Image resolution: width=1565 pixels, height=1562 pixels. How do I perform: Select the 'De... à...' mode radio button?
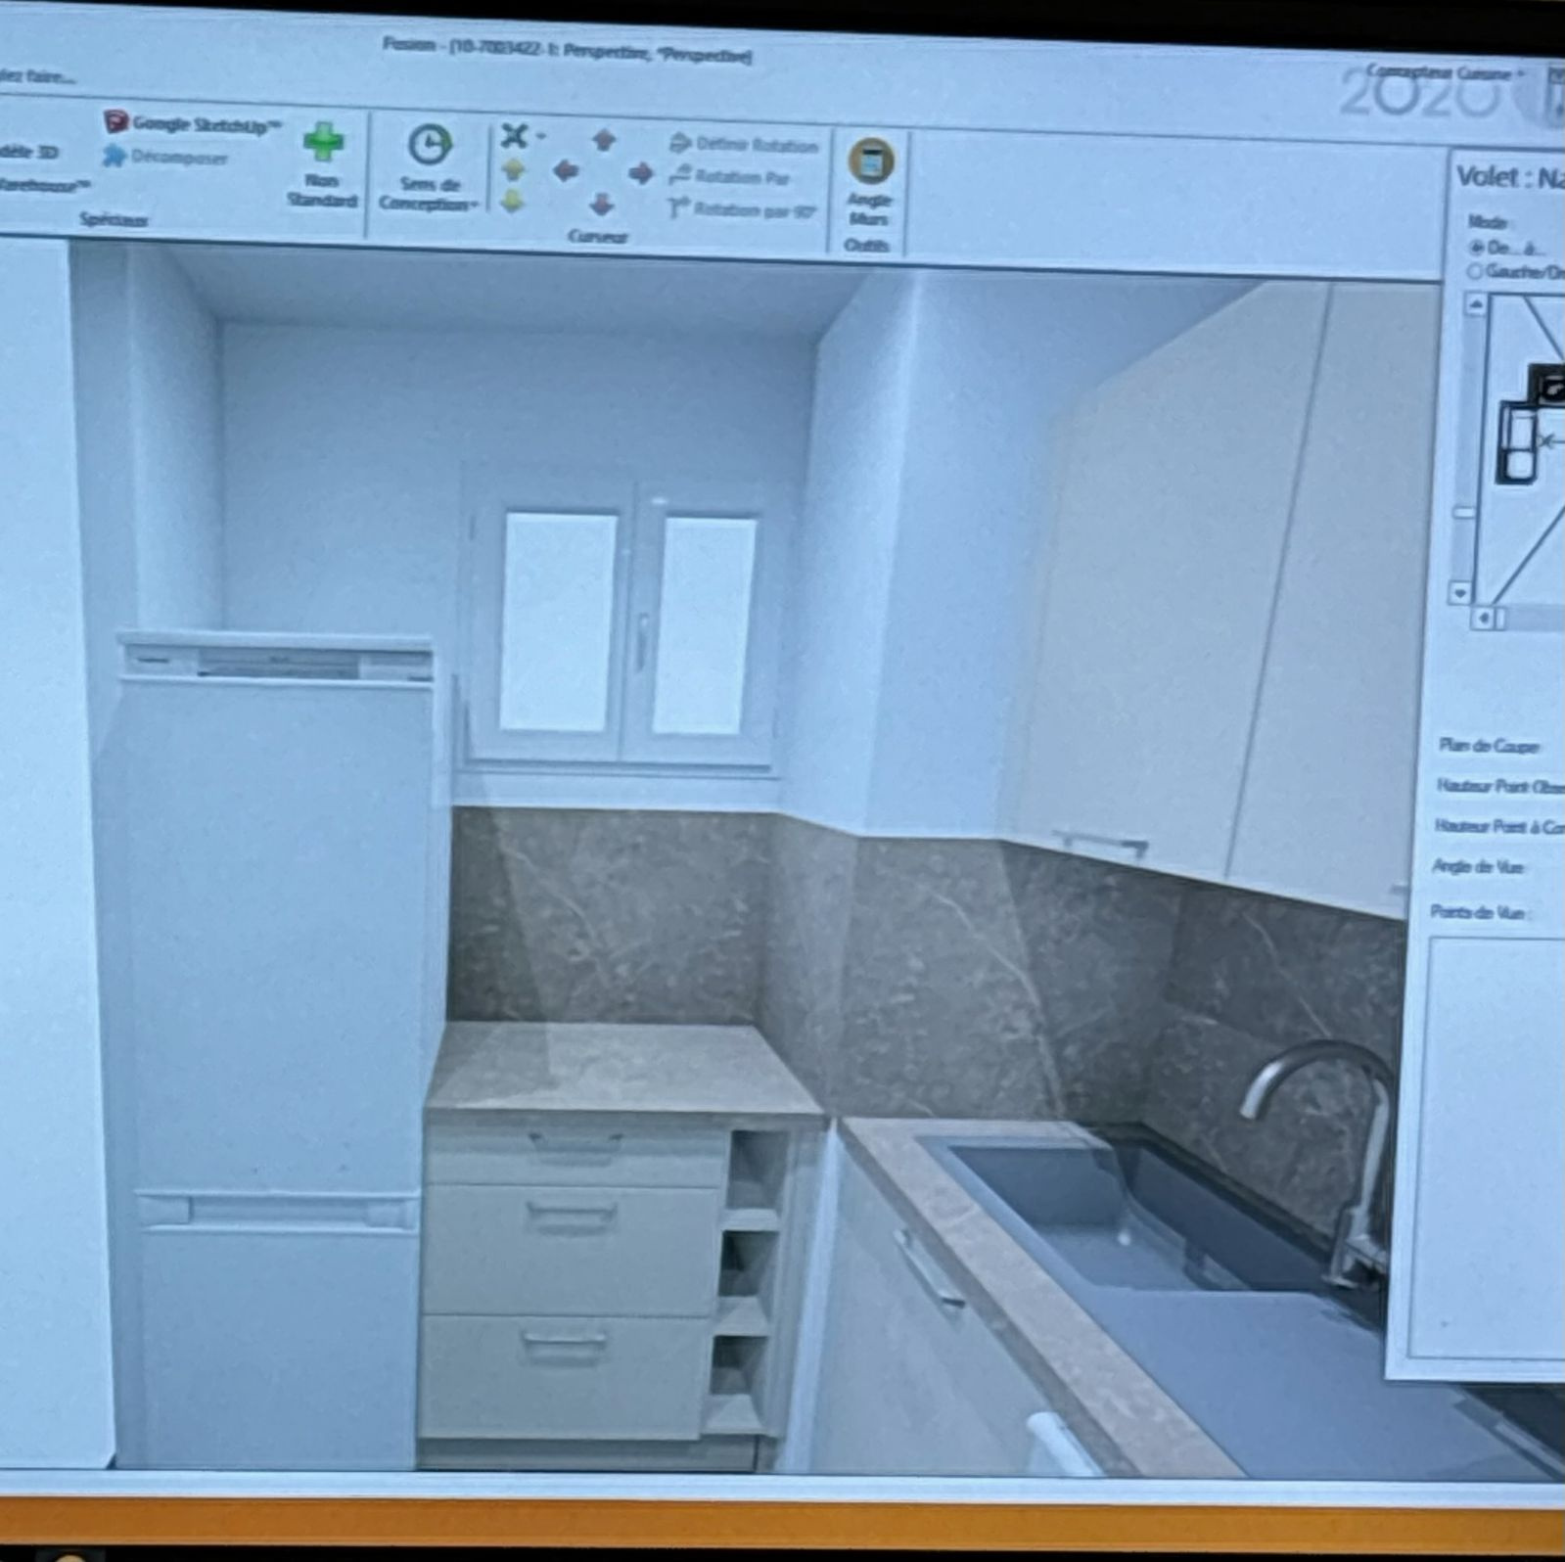(1476, 248)
